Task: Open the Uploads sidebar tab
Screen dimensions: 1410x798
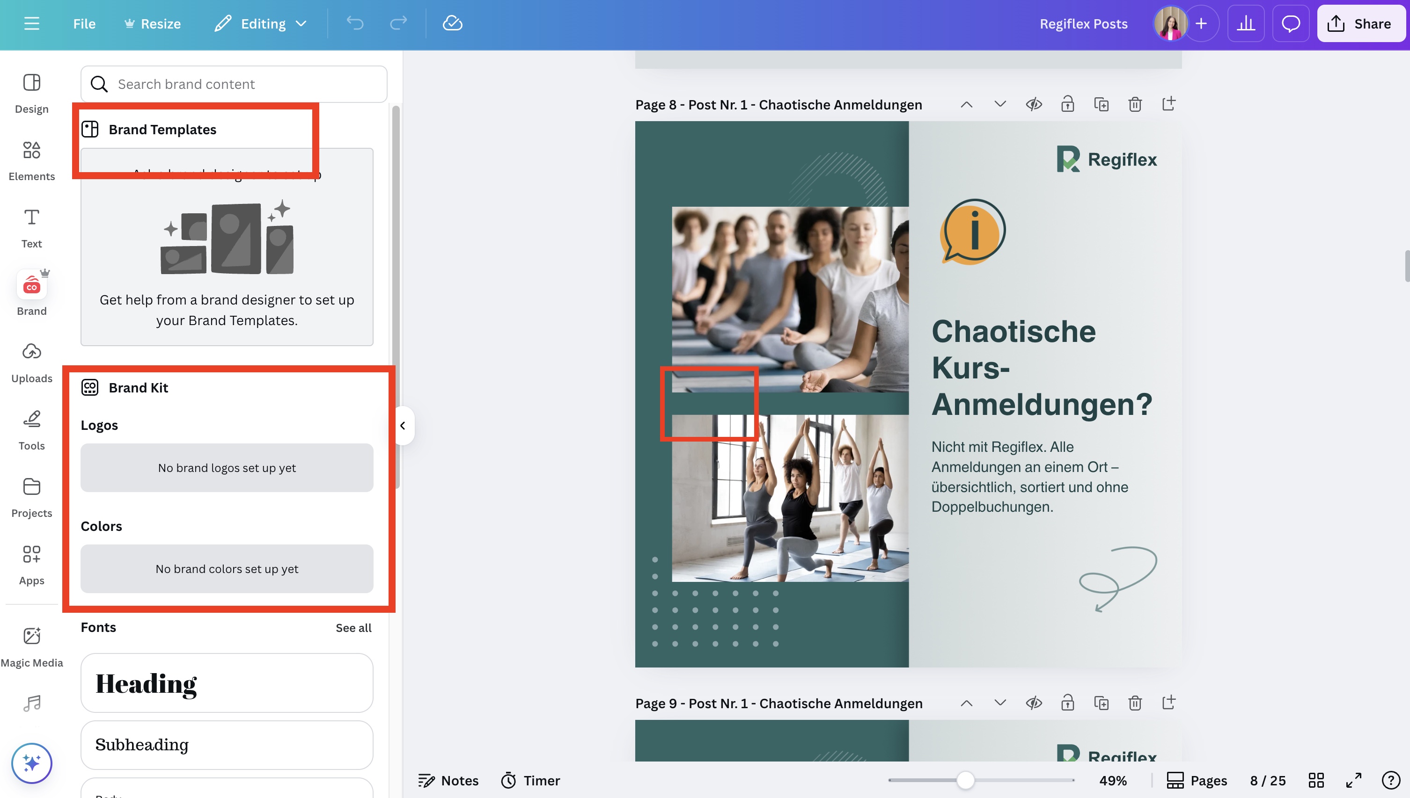Action: [31, 362]
